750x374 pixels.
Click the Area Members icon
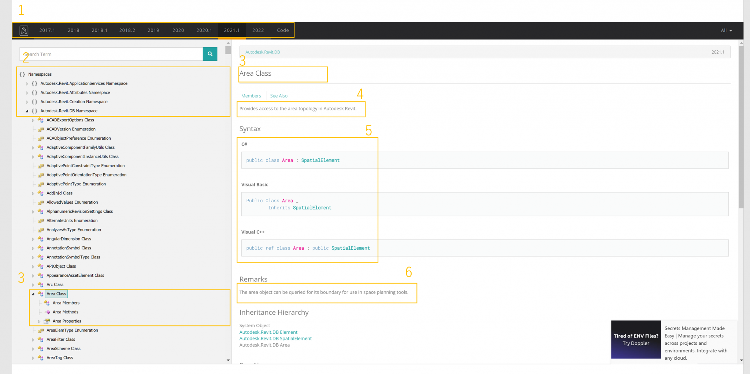tap(47, 303)
